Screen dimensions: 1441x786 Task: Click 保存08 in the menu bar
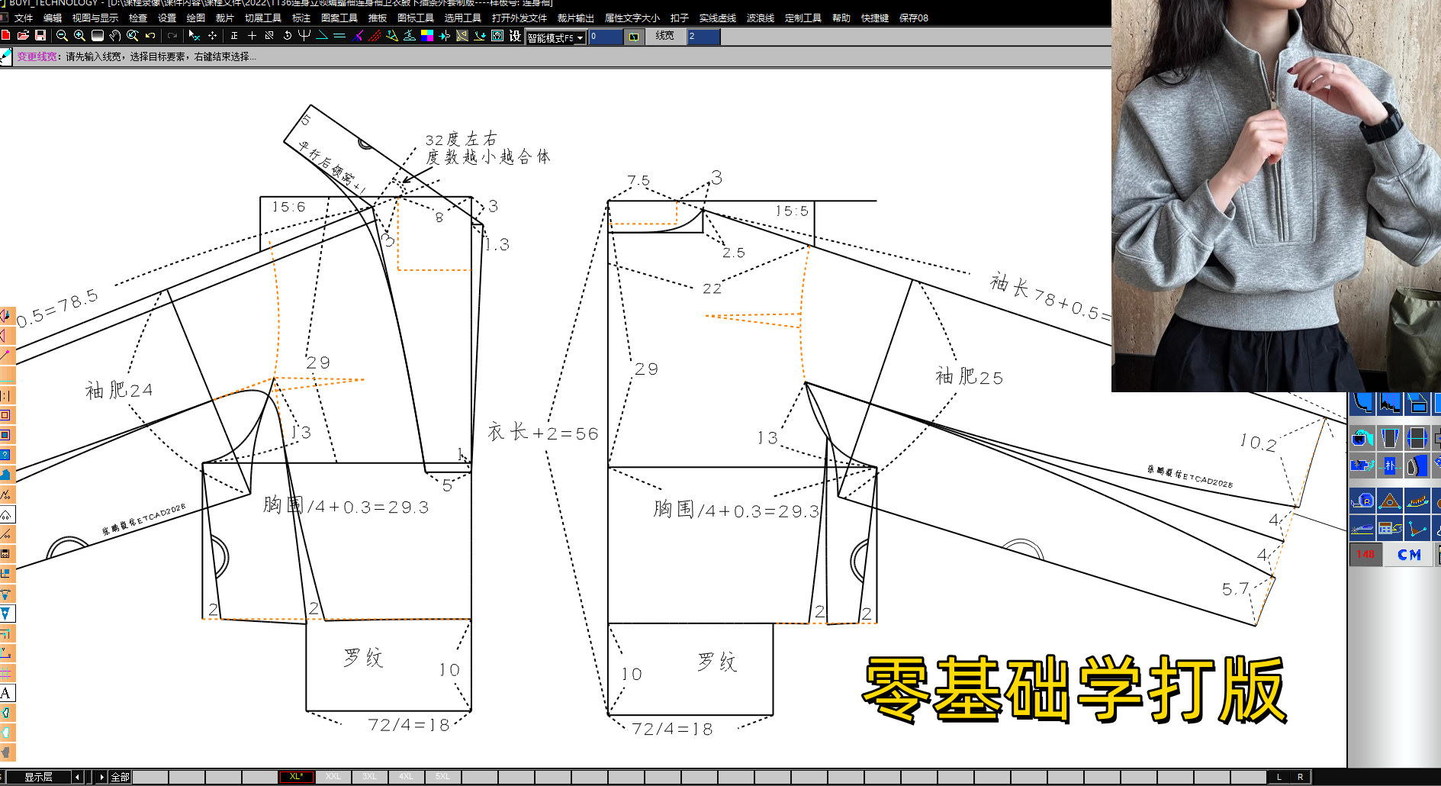[913, 18]
